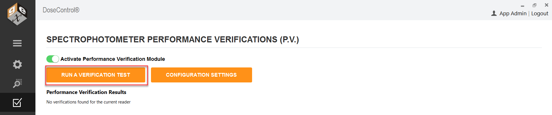Select the checkmark Performance Verification sidebar icon
Viewport: 552px width, 115px height.
tap(17, 102)
